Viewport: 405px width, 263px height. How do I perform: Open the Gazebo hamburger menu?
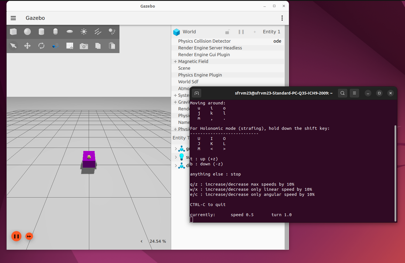[13, 18]
